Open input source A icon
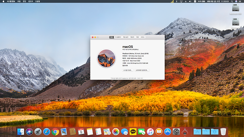This screenshot has height=137, width=244. pyautogui.click(x=195, y=1)
